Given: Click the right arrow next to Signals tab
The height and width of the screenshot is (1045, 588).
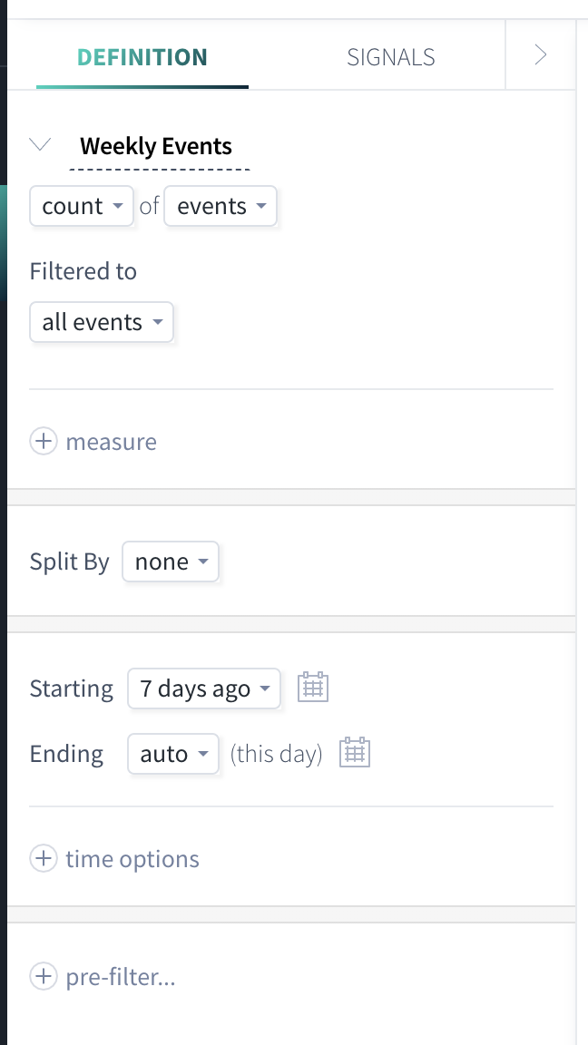Looking at the screenshot, I should pyautogui.click(x=541, y=56).
